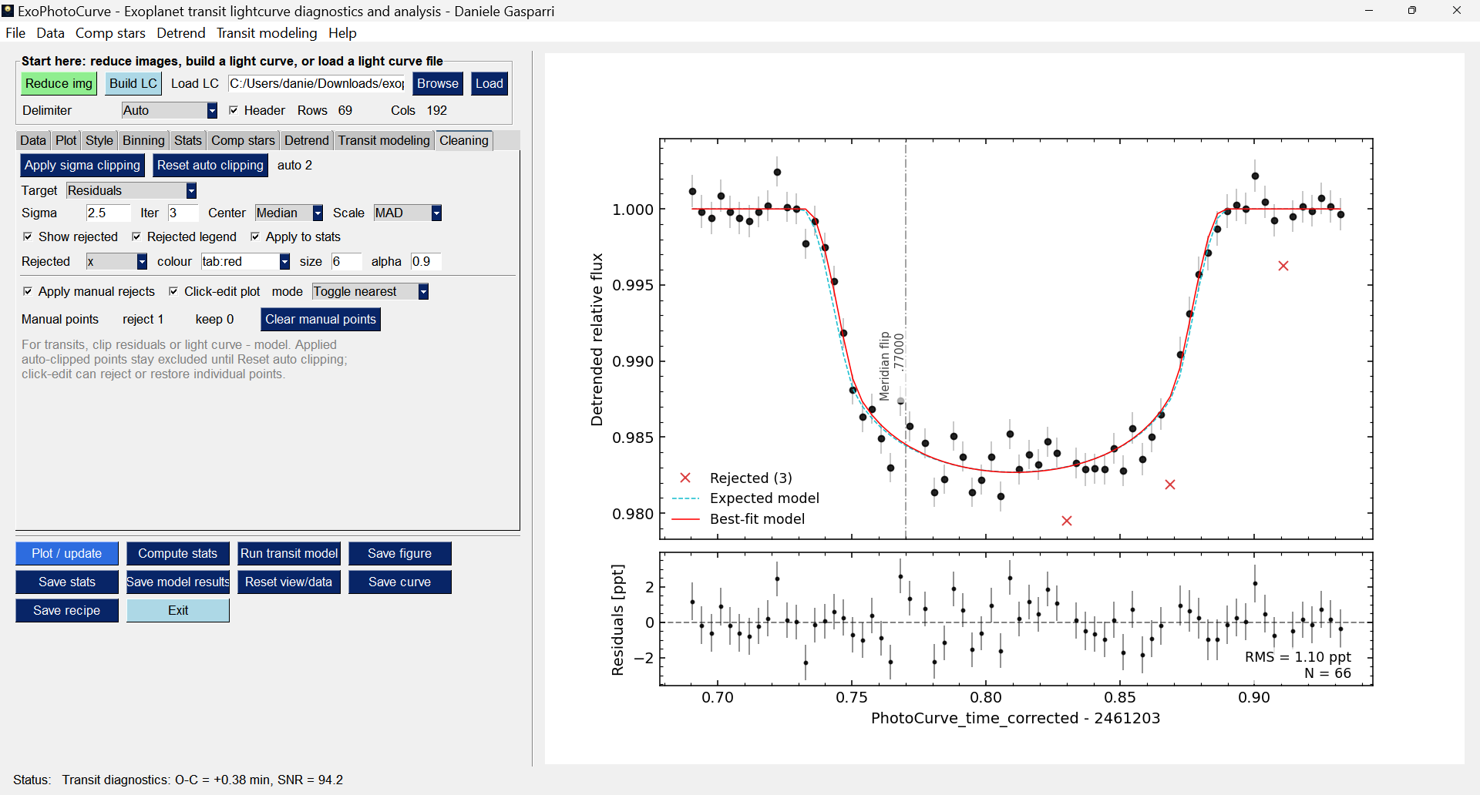Toggle Apply manual rejects checkbox
This screenshot has height=795, width=1480.
(28, 292)
